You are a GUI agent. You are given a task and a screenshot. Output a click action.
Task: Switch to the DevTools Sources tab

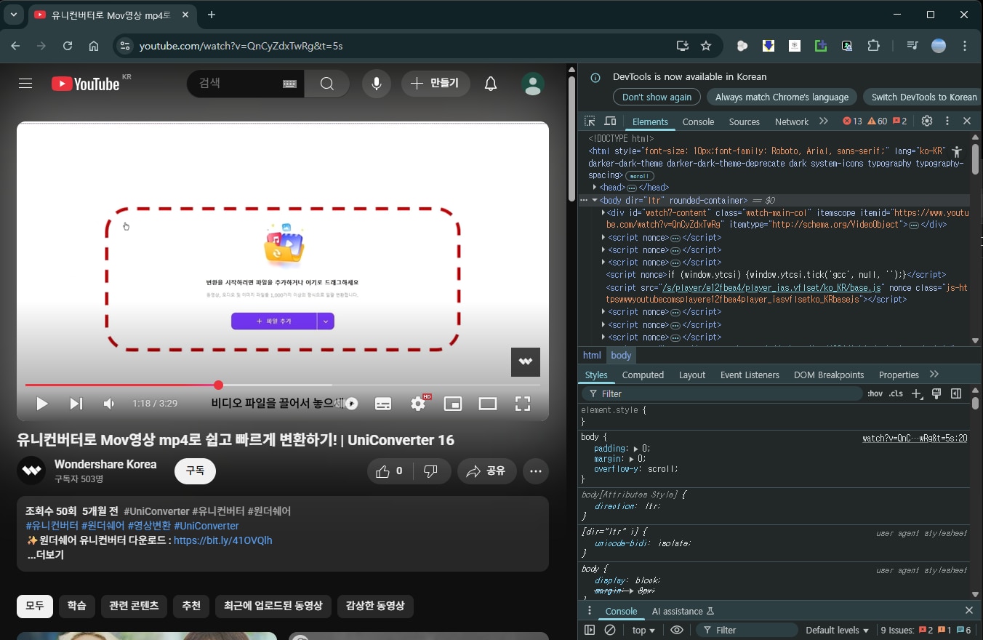tap(744, 121)
